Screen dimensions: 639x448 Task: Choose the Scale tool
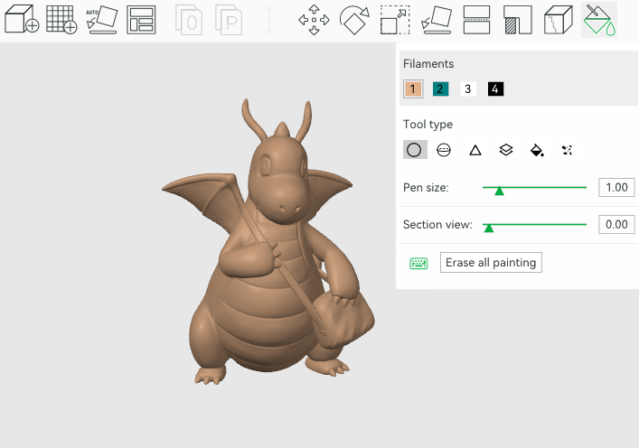pos(395,19)
